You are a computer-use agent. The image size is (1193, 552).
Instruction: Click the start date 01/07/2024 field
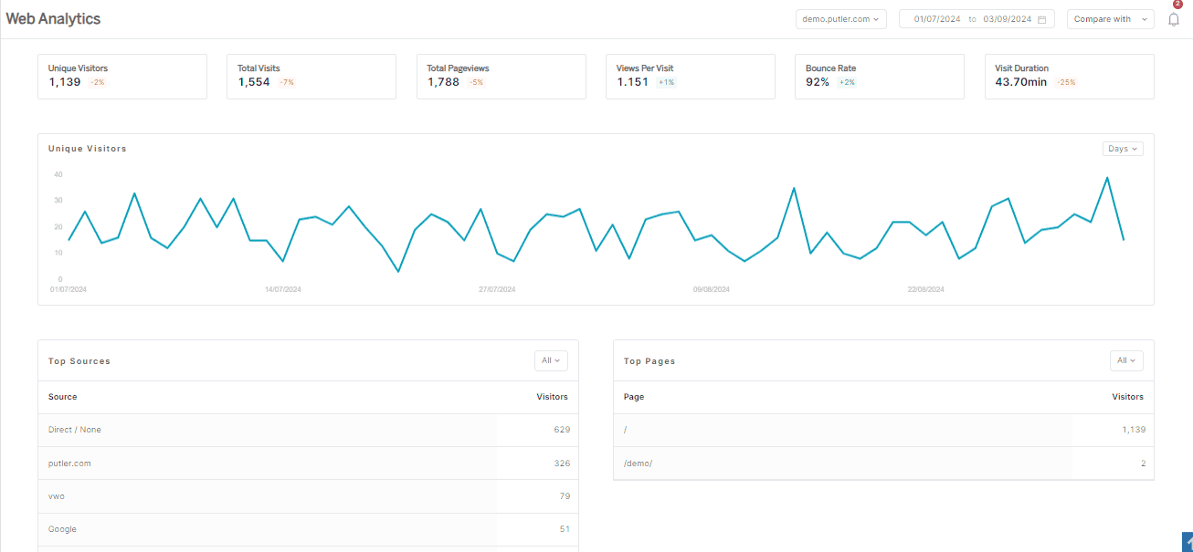pos(937,19)
